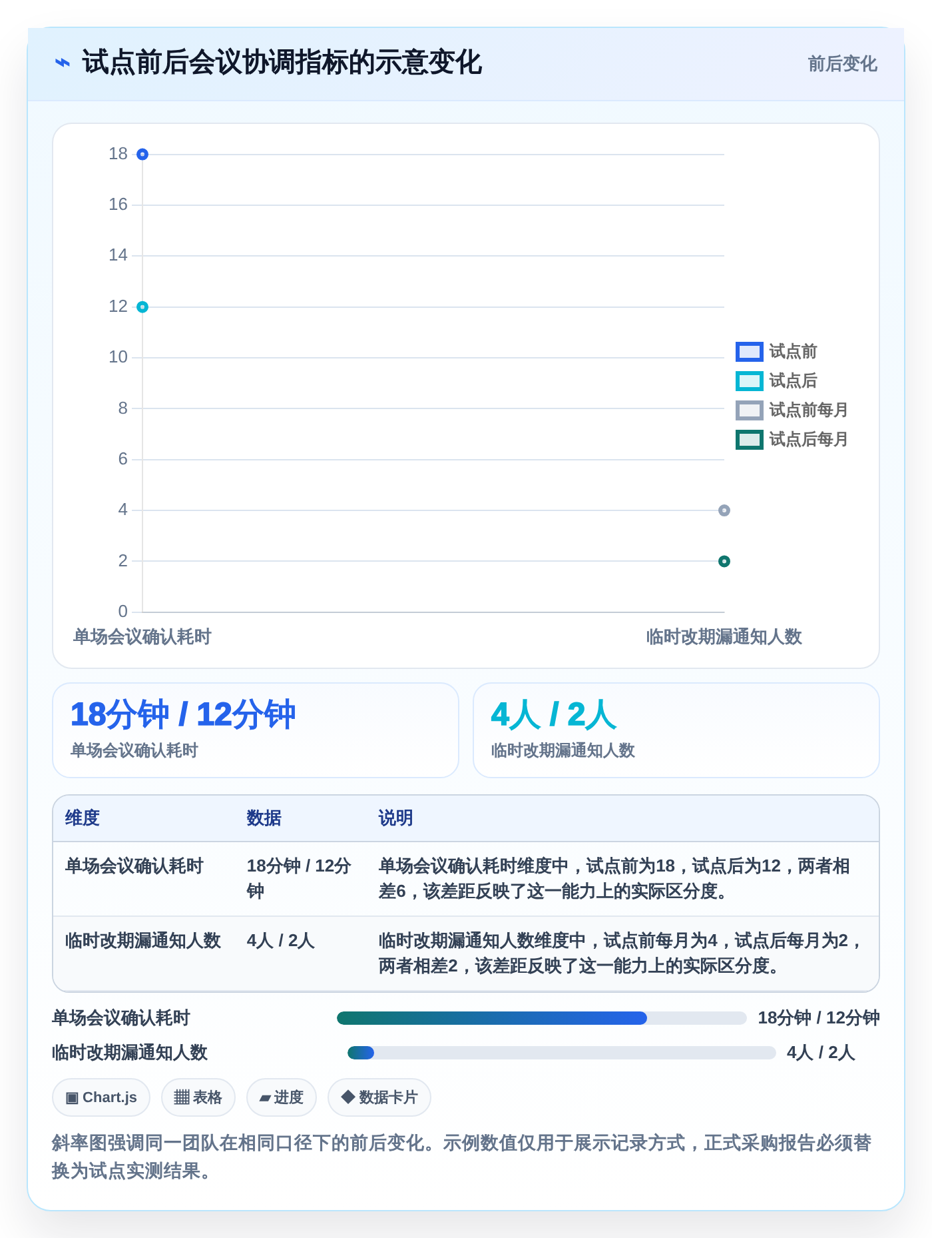
Task: Click the x-axis label 单场会议确认耗时
Action: 142,637
